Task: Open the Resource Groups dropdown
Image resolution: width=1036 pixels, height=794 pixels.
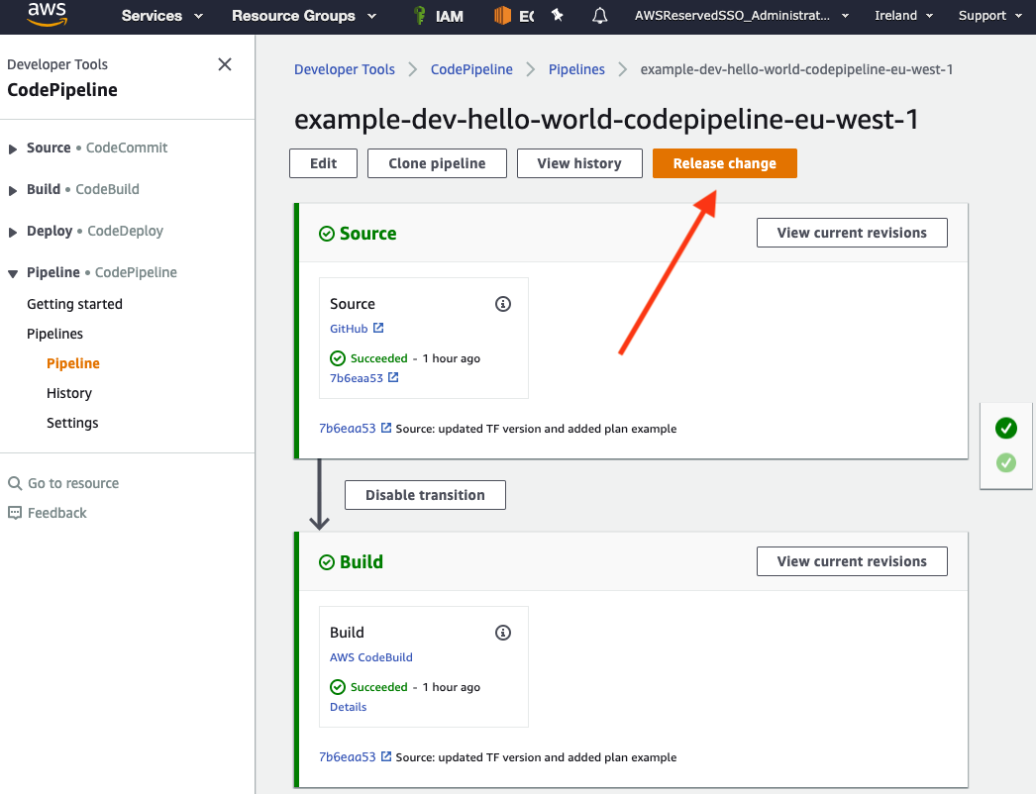Action: coord(304,16)
